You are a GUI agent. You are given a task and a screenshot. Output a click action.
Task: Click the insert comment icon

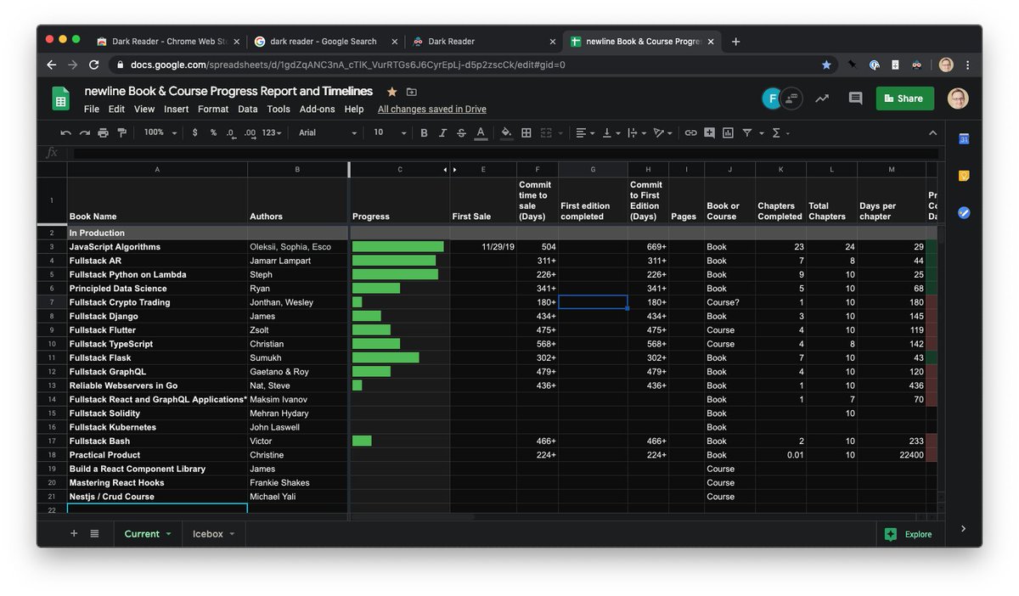709,132
